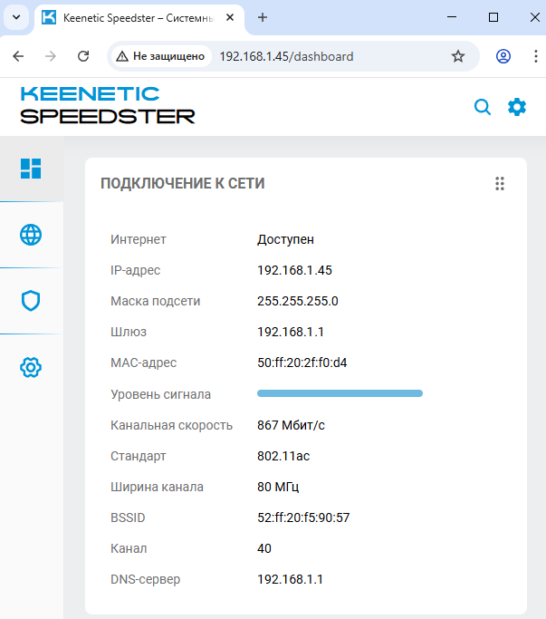Open the Internet globe sidebar section
This screenshot has height=619, width=546.
pos(31,235)
